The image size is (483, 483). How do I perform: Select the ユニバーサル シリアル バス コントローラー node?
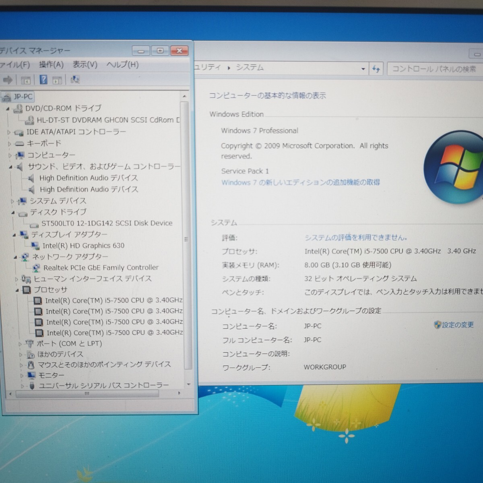[x=103, y=386]
